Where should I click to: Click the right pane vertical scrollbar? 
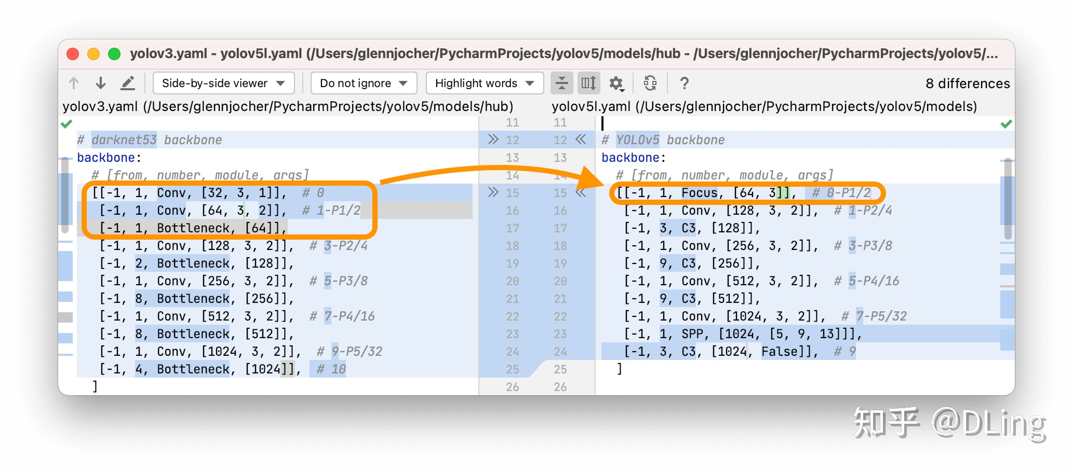1008,199
